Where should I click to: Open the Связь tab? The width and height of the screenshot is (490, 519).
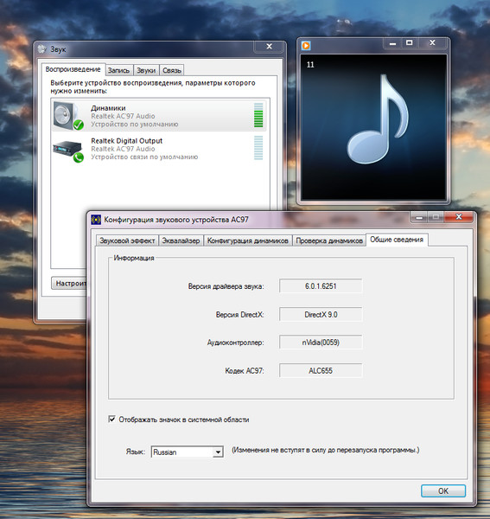pyautogui.click(x=172, y=70)
